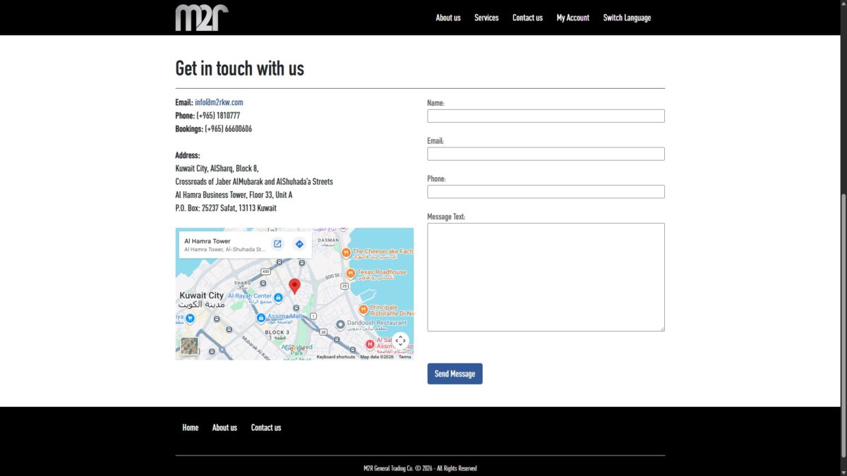
Task: Click inside the Message Text area
Action: click(x=546, y=277)
